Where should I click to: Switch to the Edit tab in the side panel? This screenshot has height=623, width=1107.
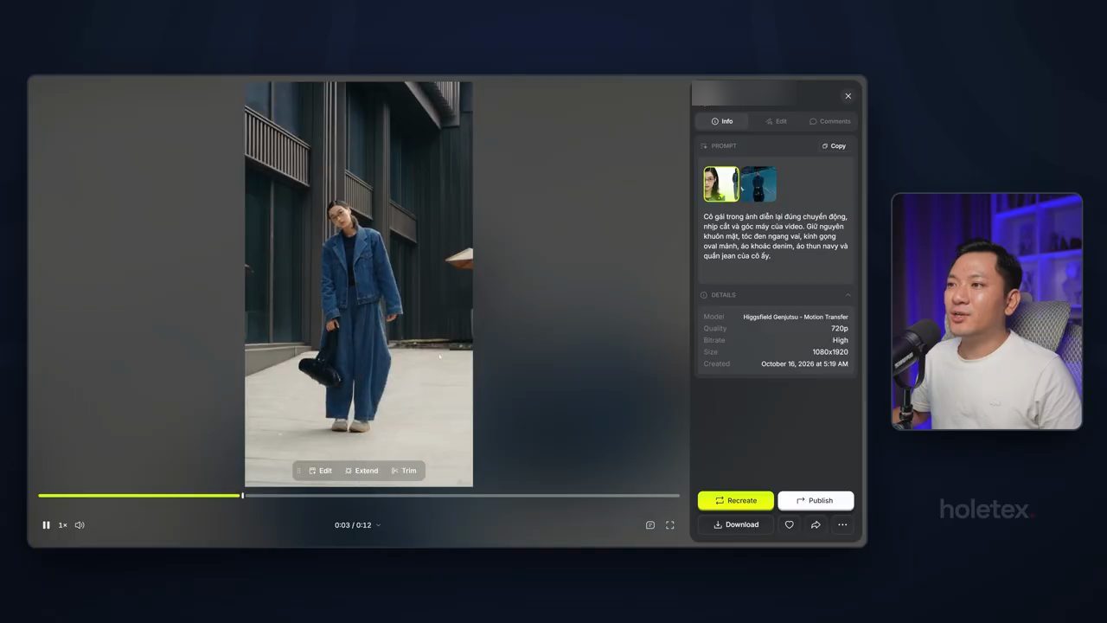(x=776, y=121)
